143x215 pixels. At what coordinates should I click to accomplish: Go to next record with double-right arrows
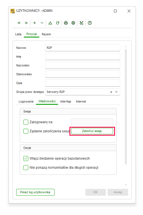[26, 23]
